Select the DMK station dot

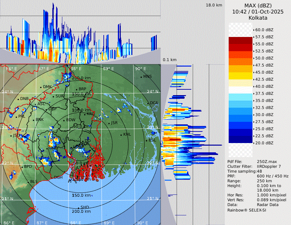coord(41,87)
